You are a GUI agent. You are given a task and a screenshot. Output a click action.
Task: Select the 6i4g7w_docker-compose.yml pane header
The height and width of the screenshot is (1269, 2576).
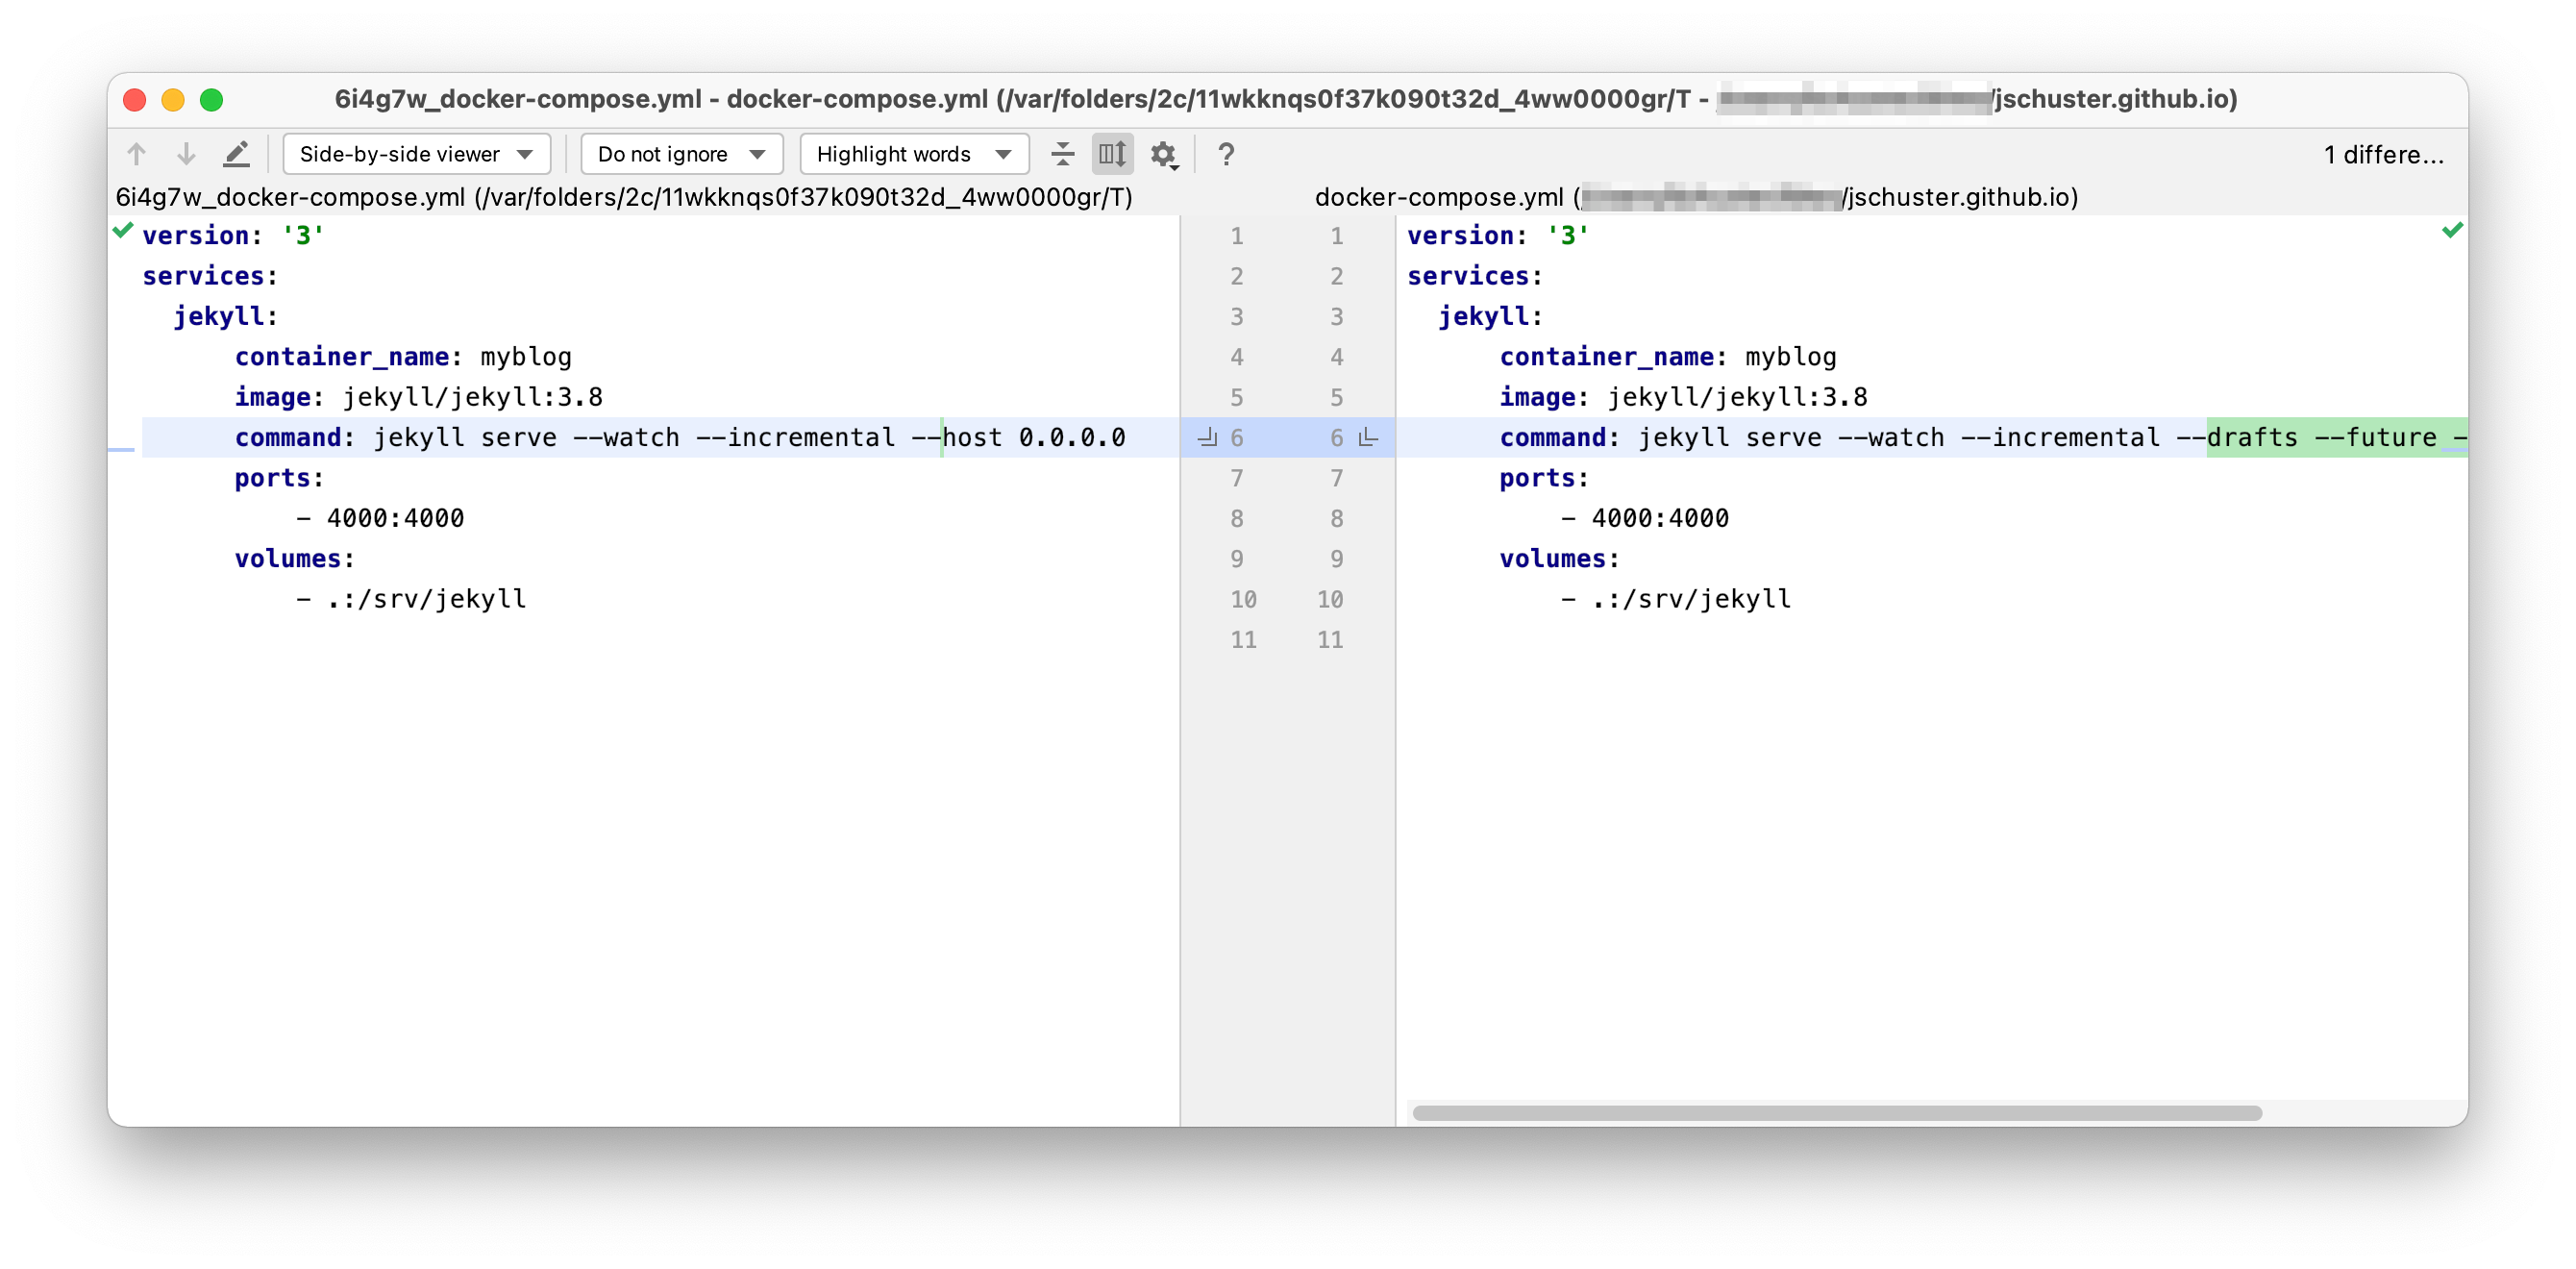point(625,197)
